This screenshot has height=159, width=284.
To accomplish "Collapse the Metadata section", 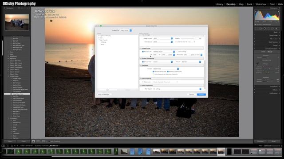I will (141, 65).
